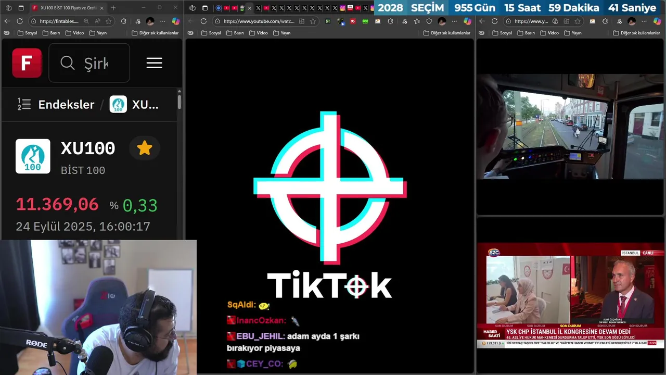Open profile avatar in Fintables window

(x=150, y=21)
